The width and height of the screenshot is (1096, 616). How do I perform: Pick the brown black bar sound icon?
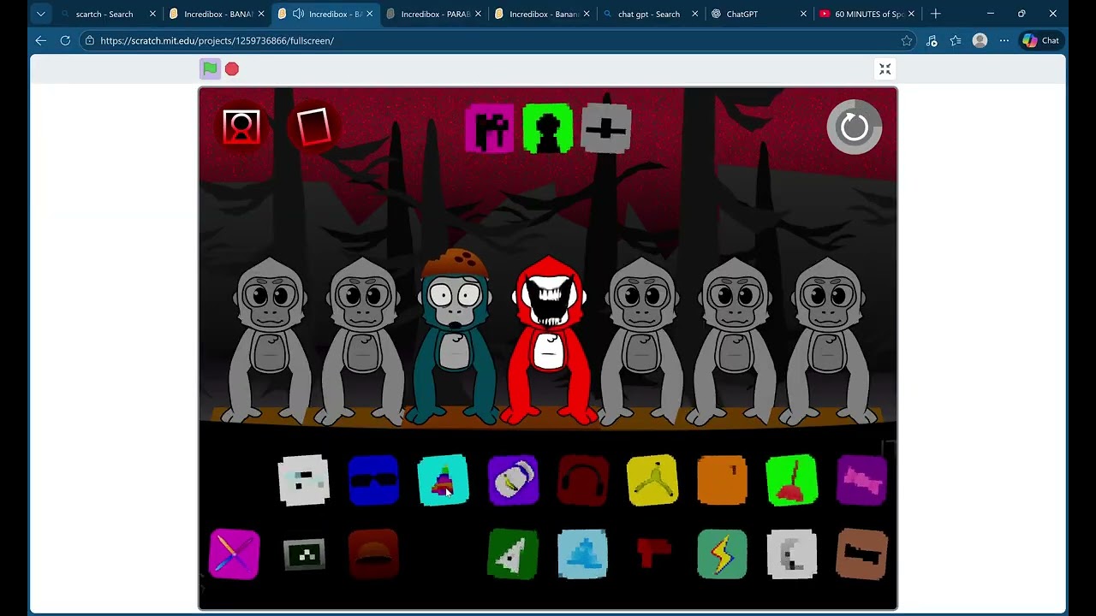(862, 554)
